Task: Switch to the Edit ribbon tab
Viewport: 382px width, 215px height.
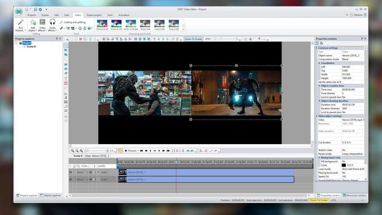Action: (57, 15)
